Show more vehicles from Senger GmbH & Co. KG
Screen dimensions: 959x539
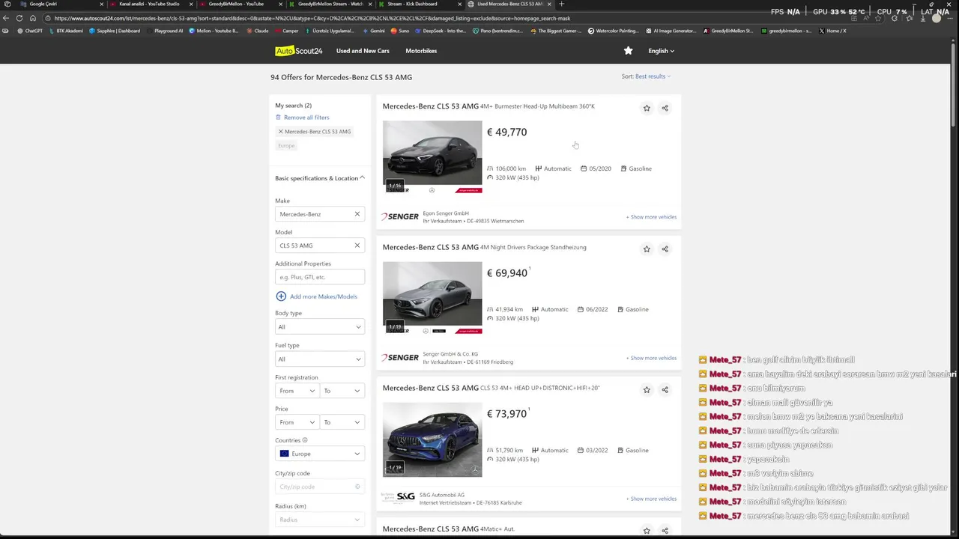pyautogui.click(x=651, y=358)
